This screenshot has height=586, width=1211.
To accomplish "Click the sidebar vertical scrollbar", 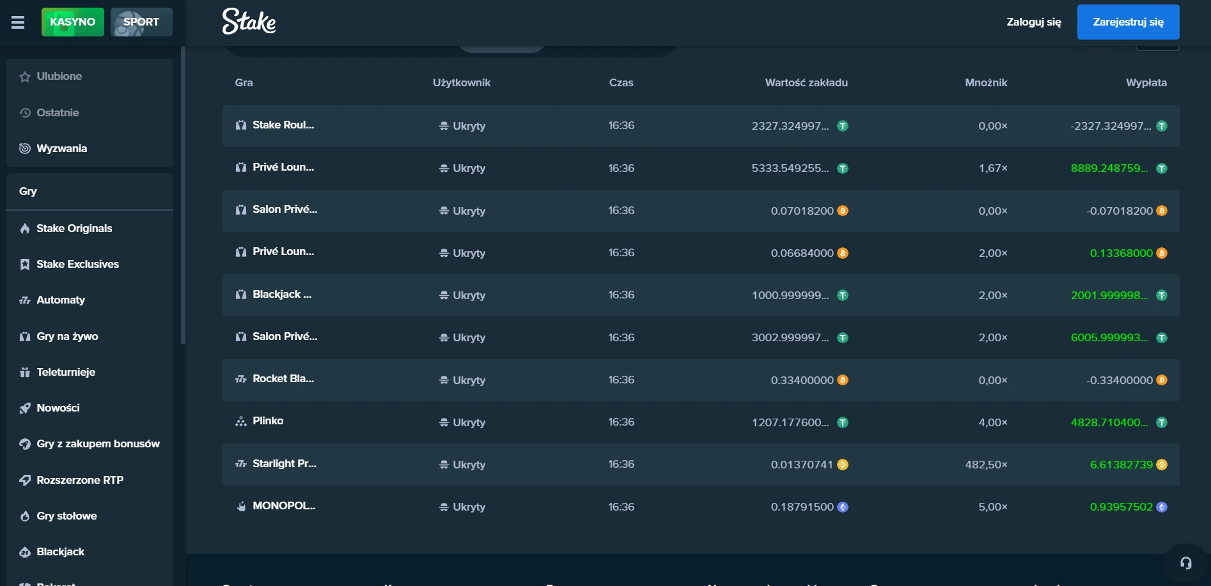I will 183,195.
